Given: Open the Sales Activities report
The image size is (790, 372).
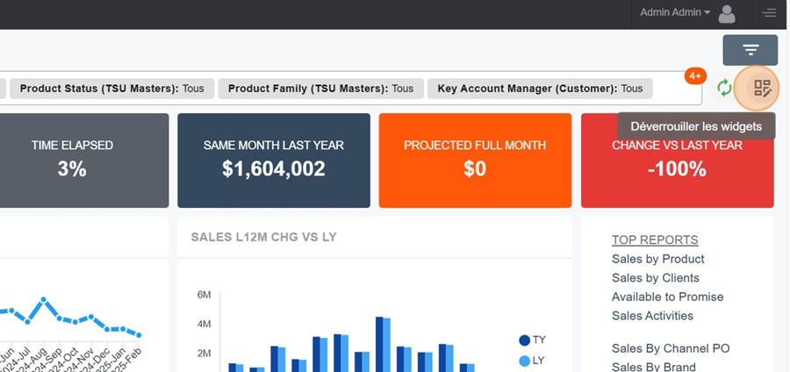Looking at the screenshot, I should click(x=652, y=316).
